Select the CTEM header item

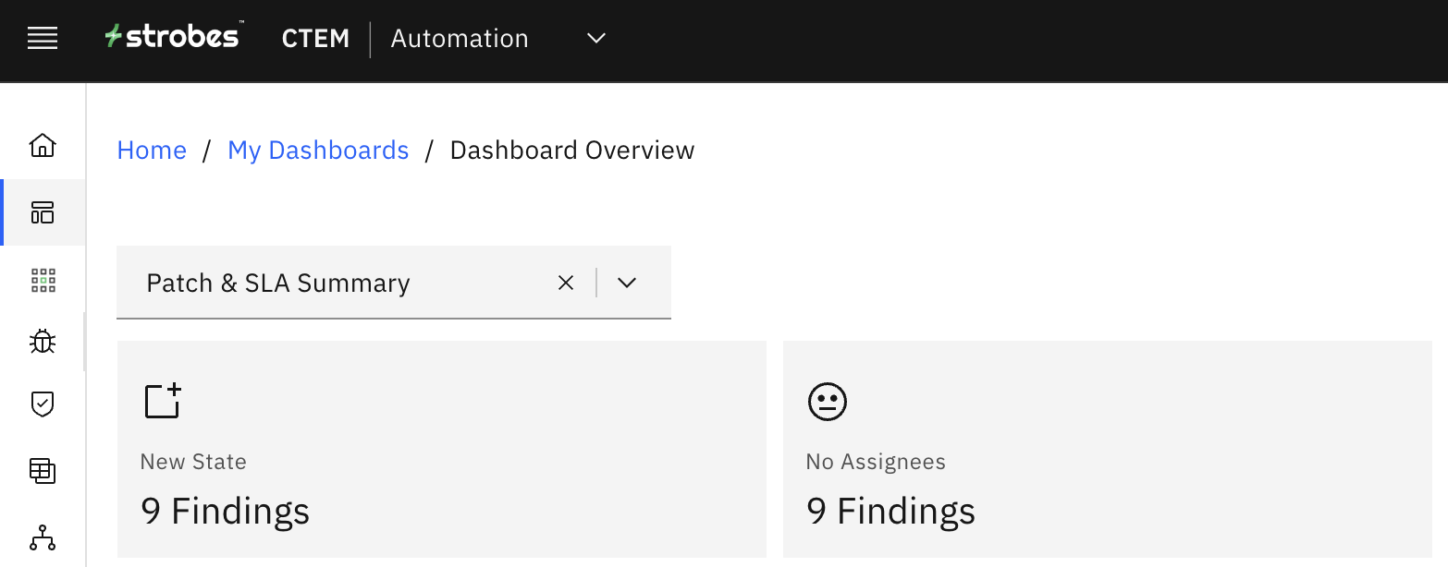click(315, 39)
